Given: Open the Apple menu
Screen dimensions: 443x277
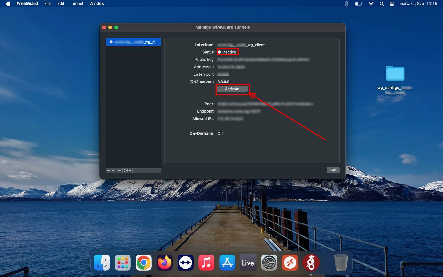Looking at the screenshot, I should 8,4.
